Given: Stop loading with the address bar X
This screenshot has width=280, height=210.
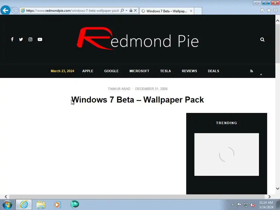Looking at the screenshot, I should click(x=135, y=11).
